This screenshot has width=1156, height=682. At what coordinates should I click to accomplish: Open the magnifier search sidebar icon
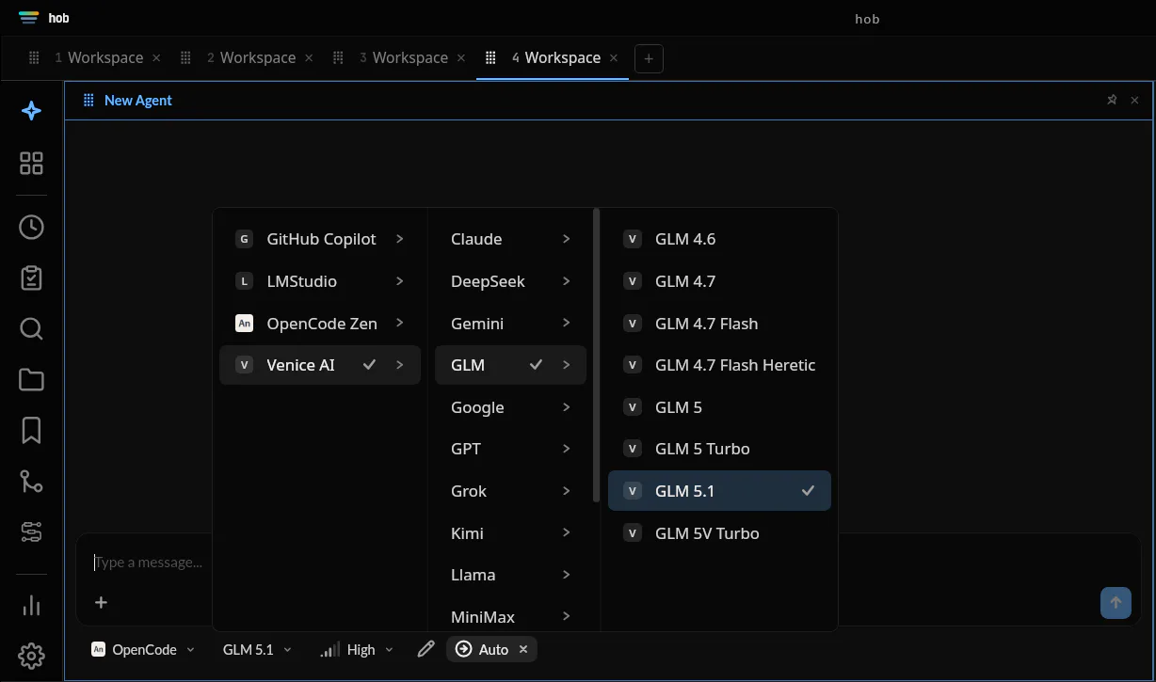(x=31, y=328)
